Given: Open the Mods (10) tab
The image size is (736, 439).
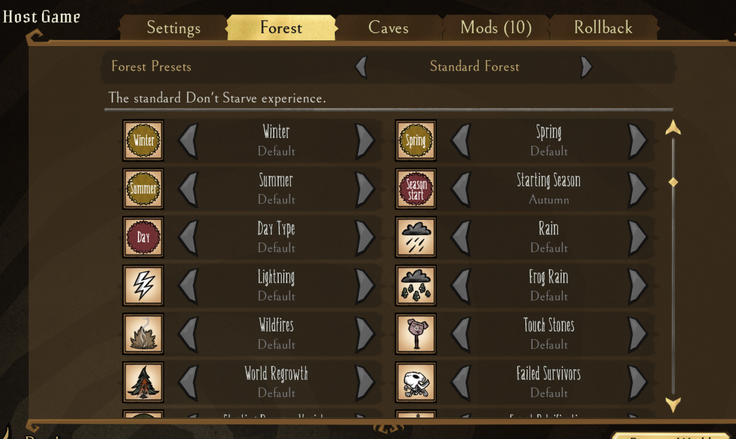Looking at the screenshot, I should click(496, 28).
